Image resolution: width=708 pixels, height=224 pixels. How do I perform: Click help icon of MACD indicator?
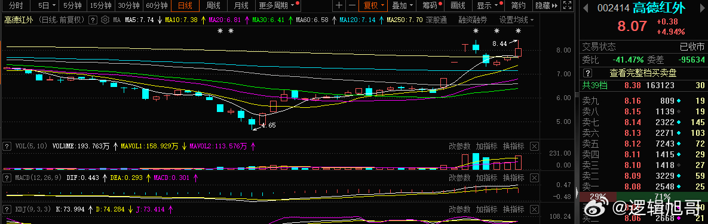click(7, 178)
